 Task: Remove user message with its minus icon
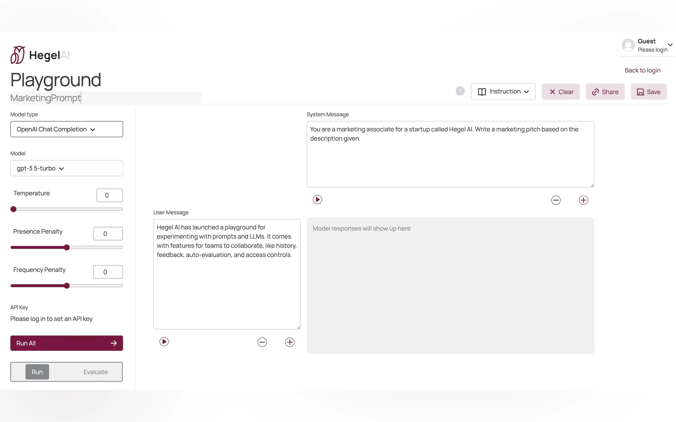262,342
